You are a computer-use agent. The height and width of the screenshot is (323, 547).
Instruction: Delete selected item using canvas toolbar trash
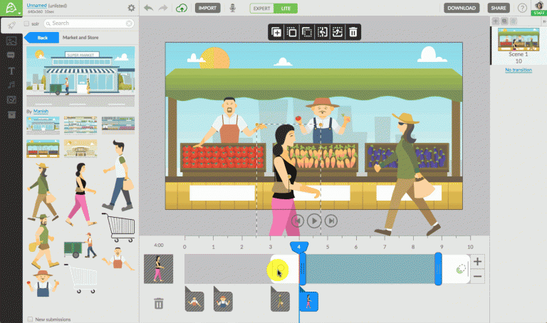coord(353,32)
